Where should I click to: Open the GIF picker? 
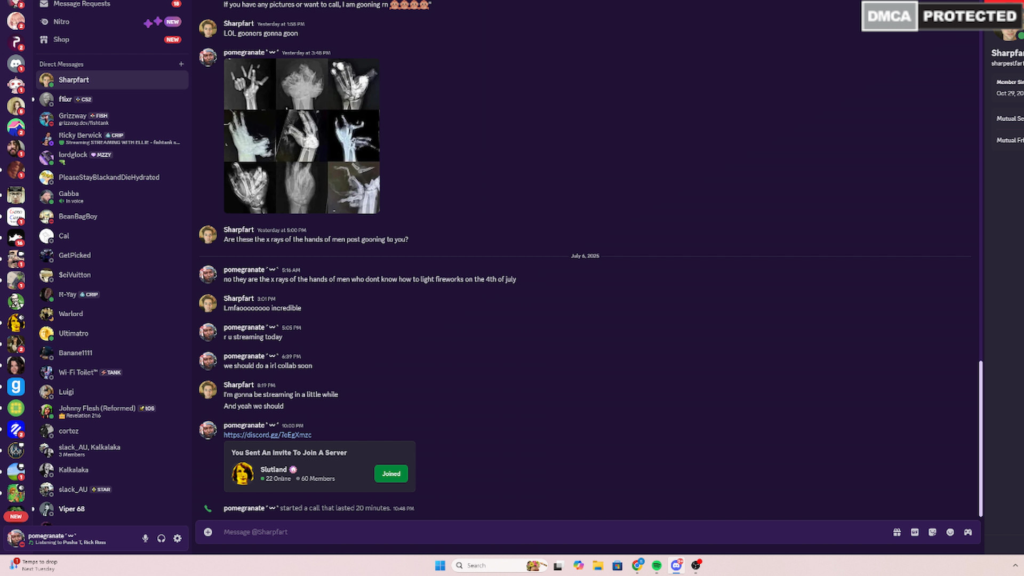click(x=915, y=532)
